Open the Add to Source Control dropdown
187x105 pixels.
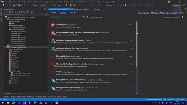click(154, 99)
